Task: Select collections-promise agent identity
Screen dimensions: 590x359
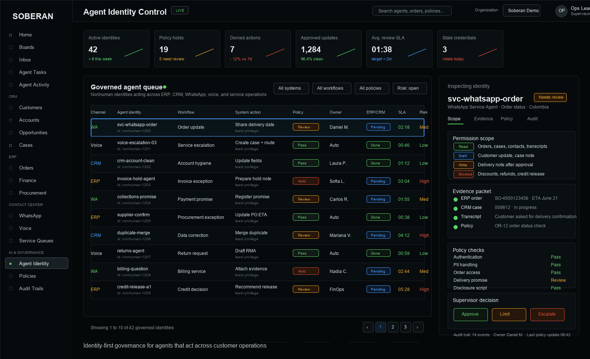Action: [x=137, y=197]
